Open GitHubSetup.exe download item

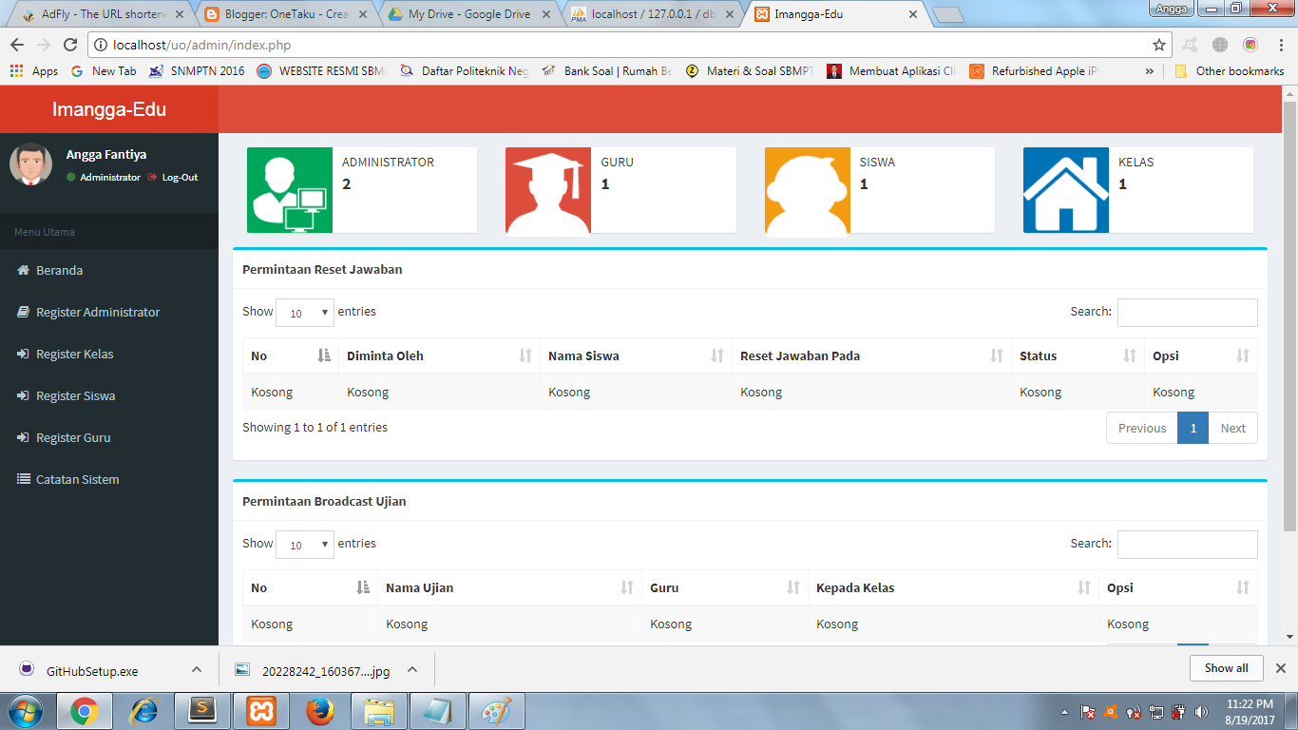(x=92, y=670)
